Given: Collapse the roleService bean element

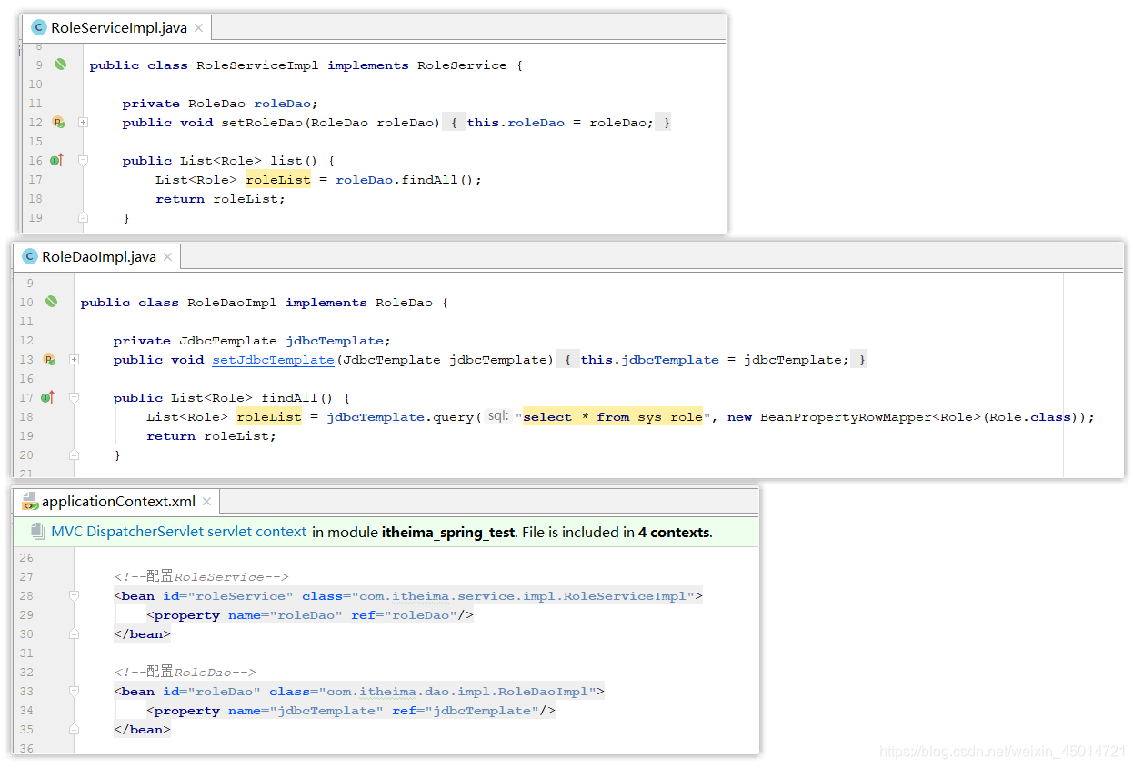Looking at the screenshot, I should coord(74,596).
